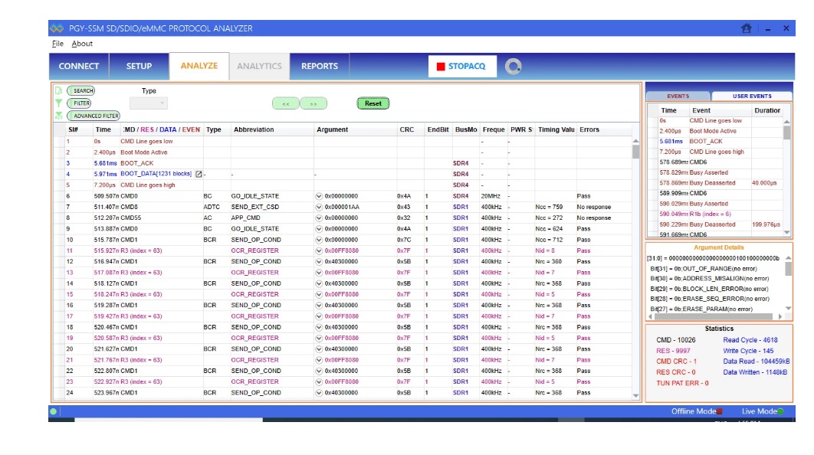
Task: Click the SEARCH button
Action: pyautogui.click(x=81, y=90)
